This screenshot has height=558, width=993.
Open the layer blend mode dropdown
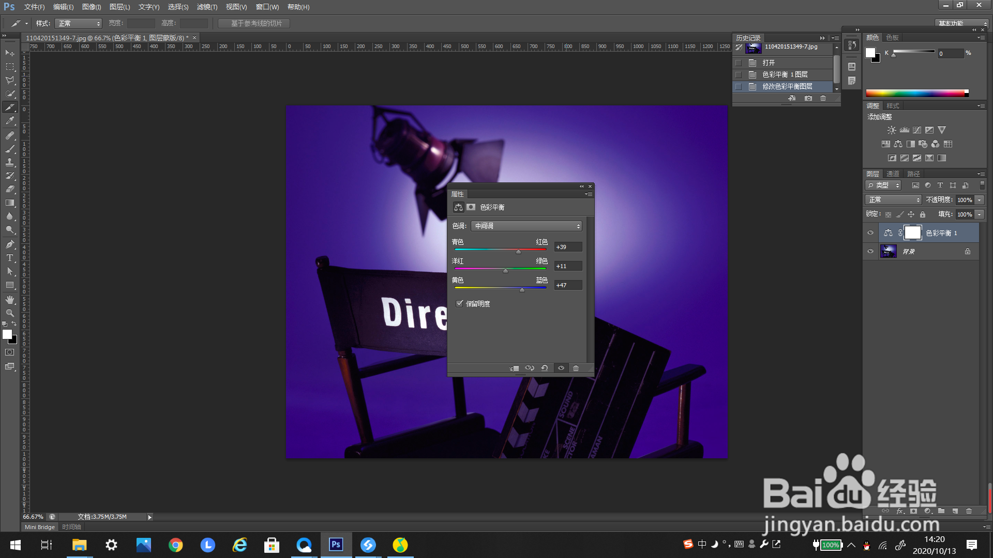(x=893, y=200)
